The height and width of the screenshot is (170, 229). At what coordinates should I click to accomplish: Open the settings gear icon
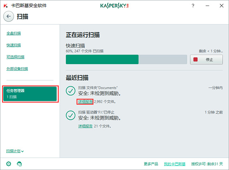(9, 164)
